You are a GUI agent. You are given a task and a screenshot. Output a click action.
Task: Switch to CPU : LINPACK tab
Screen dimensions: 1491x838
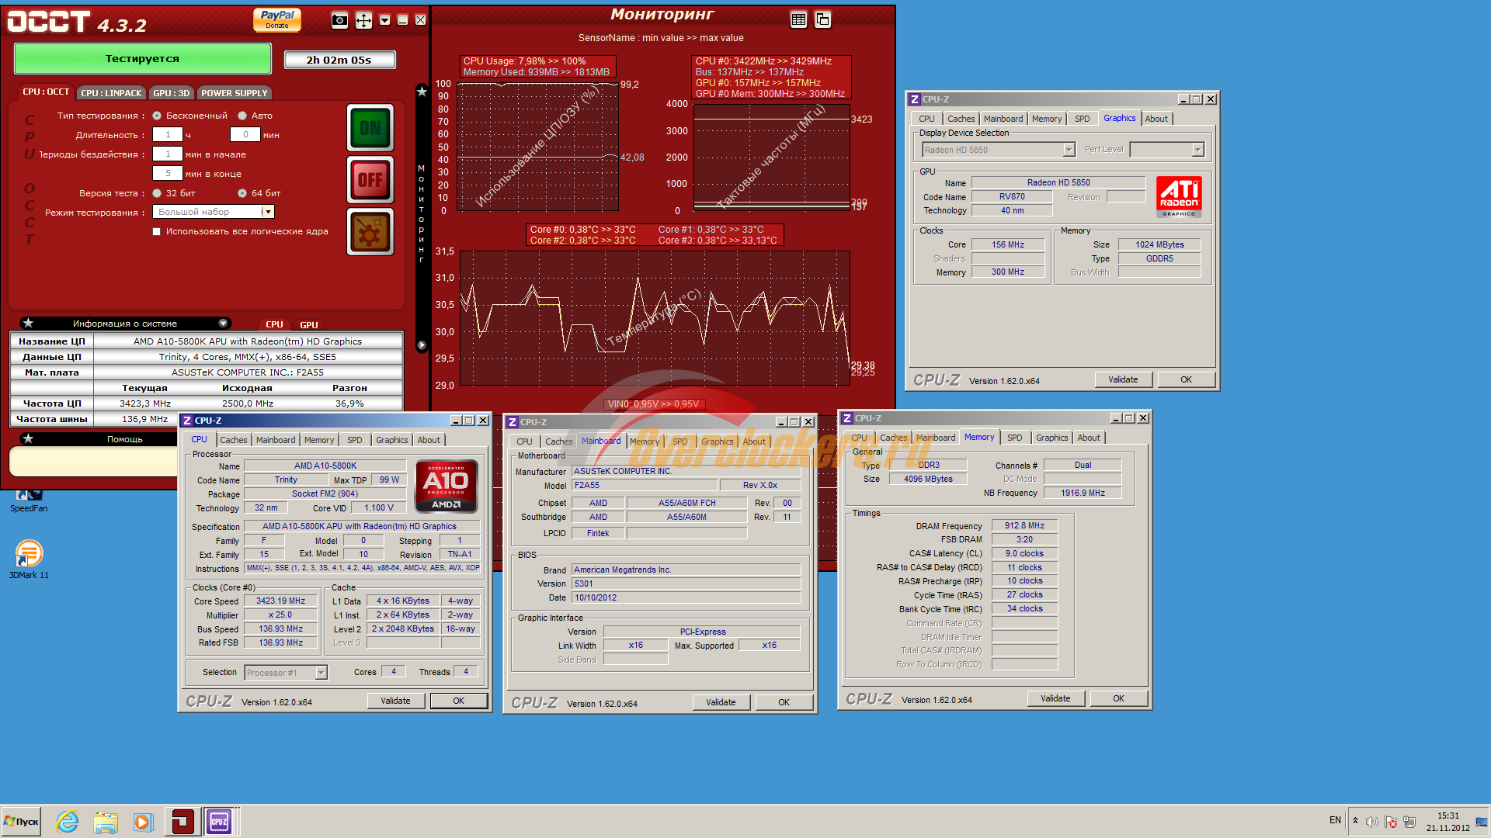[x=112, y=93]
